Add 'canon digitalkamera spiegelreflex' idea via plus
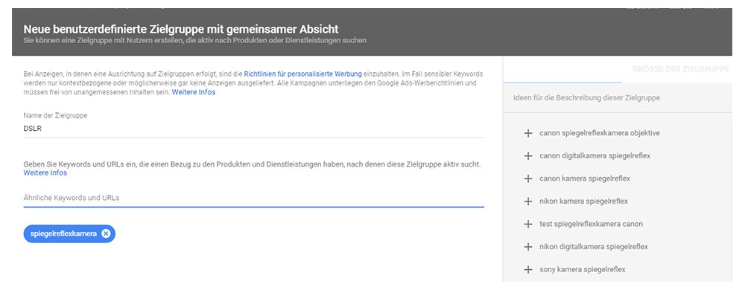 point(527,156)
